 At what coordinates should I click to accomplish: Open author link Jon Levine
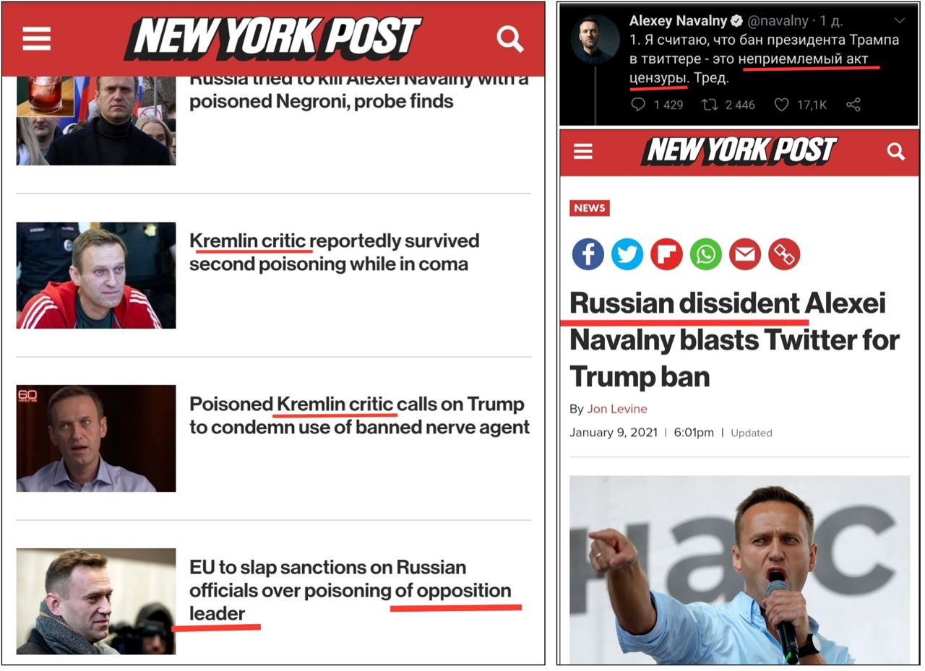click(x=617, y=409)
